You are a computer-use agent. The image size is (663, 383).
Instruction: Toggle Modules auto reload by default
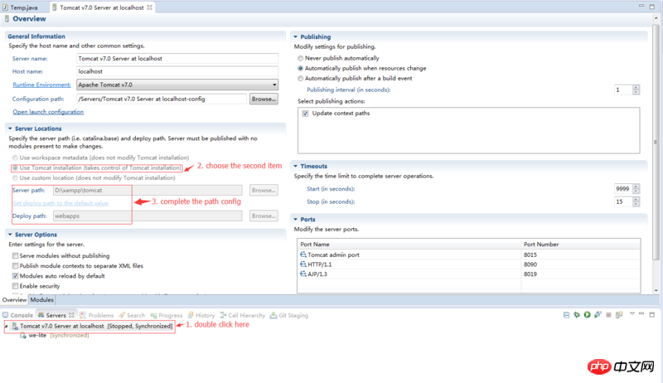pos(15,276)
